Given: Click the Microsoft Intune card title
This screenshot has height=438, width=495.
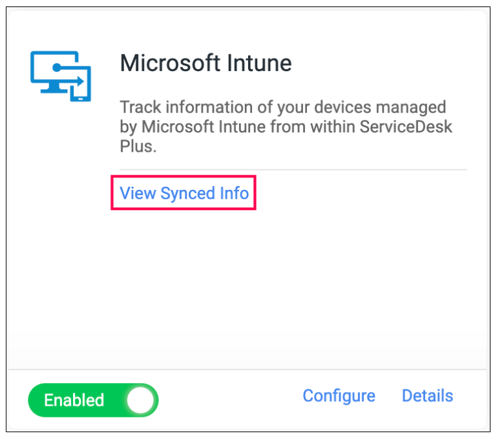Looking at the screenshot, I should coord(206,63).
